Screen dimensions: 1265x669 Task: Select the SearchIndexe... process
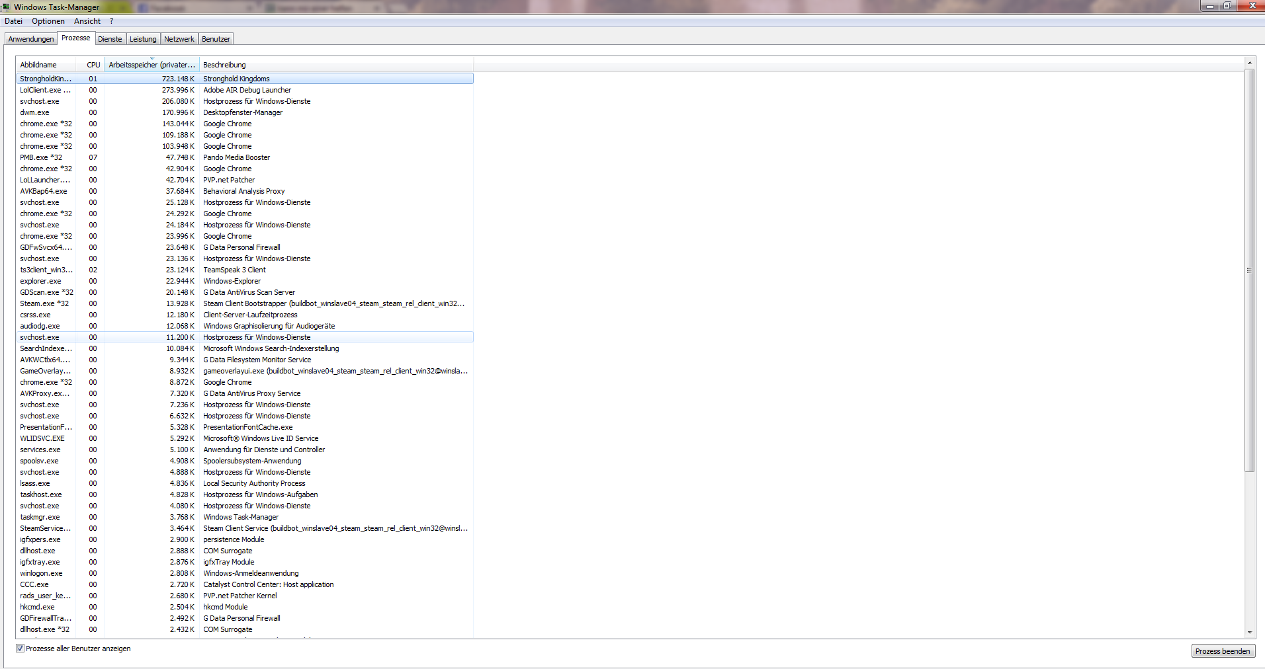(x=245, y=348)
